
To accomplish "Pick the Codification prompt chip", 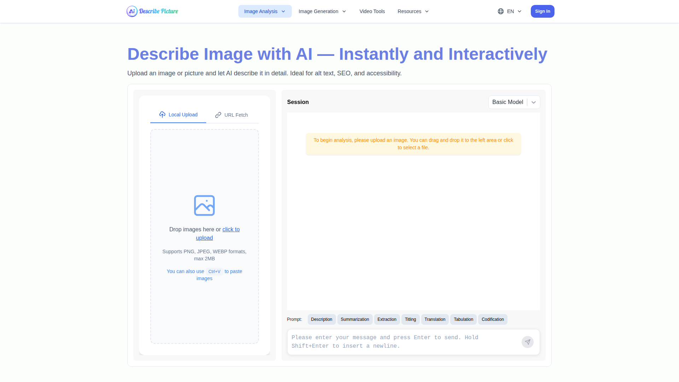I will tap(492, 319).
